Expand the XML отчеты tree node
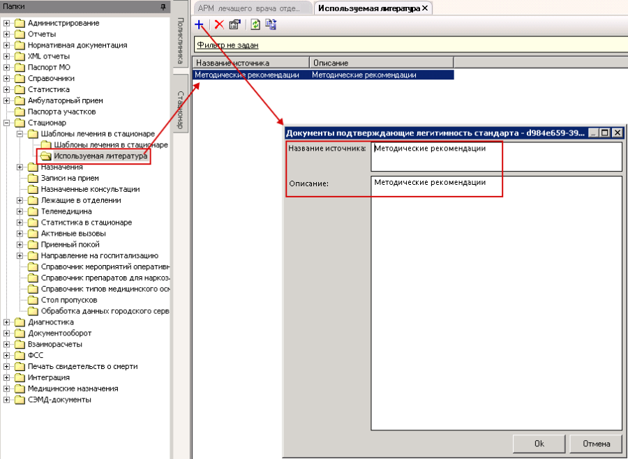The height and width of the screenshot is (459, 628). tap(6, 57)
